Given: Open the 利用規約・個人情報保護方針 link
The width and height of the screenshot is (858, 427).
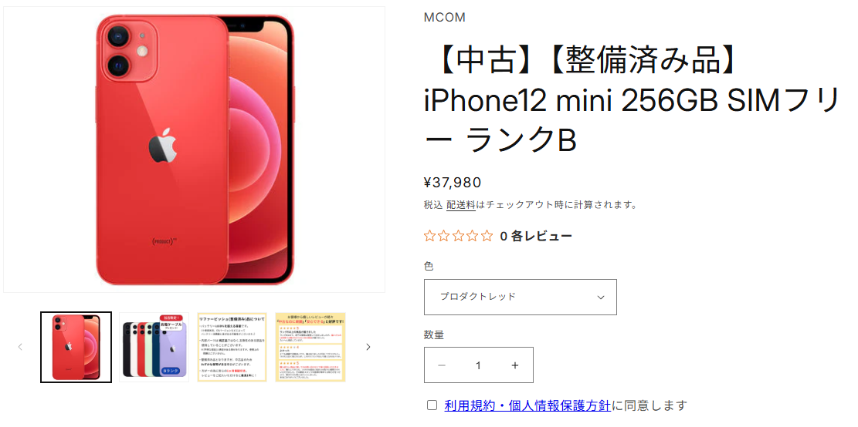Looking at the screenshot, I should tap(527, 405).
